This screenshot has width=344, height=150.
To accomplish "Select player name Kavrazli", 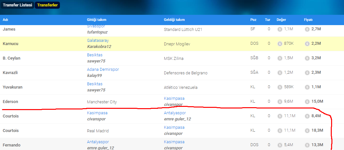I will point(10,73).
